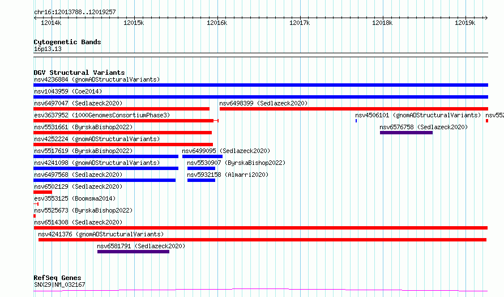Select the nsv6514308 (Sedlazeck2020) label

click(78, 222)
